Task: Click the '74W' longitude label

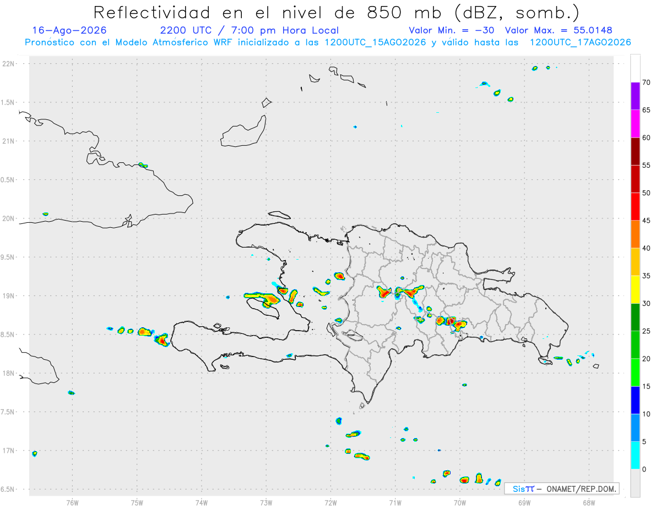Action: pos(202,502)
